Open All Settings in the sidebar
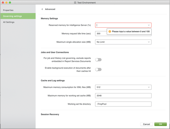 tap(9, 22)
